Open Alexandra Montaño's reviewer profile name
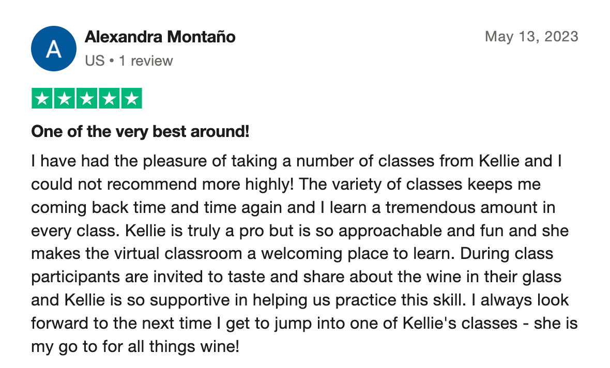The height and width of the screenshot is (368, 610). (x=160, y=37)
